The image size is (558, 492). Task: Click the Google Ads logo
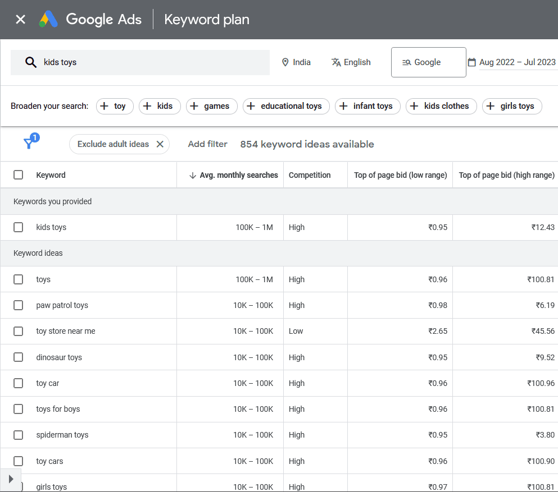[48, 20]
